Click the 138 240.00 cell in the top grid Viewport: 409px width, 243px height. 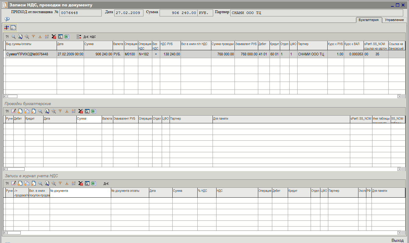click(170, 54)
